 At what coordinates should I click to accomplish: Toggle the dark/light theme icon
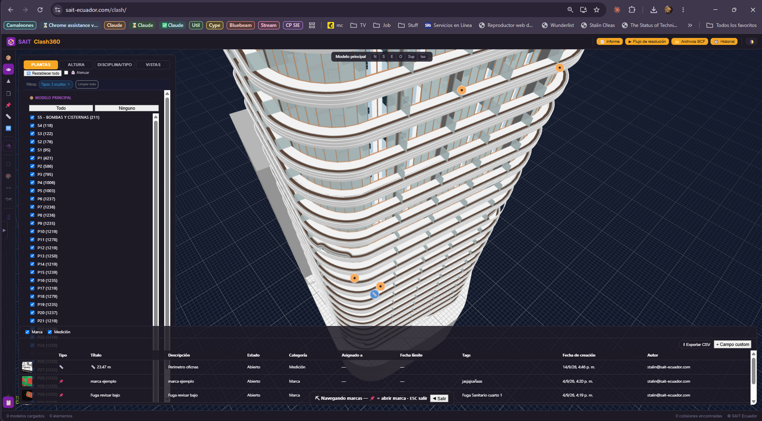coord(751,42)
